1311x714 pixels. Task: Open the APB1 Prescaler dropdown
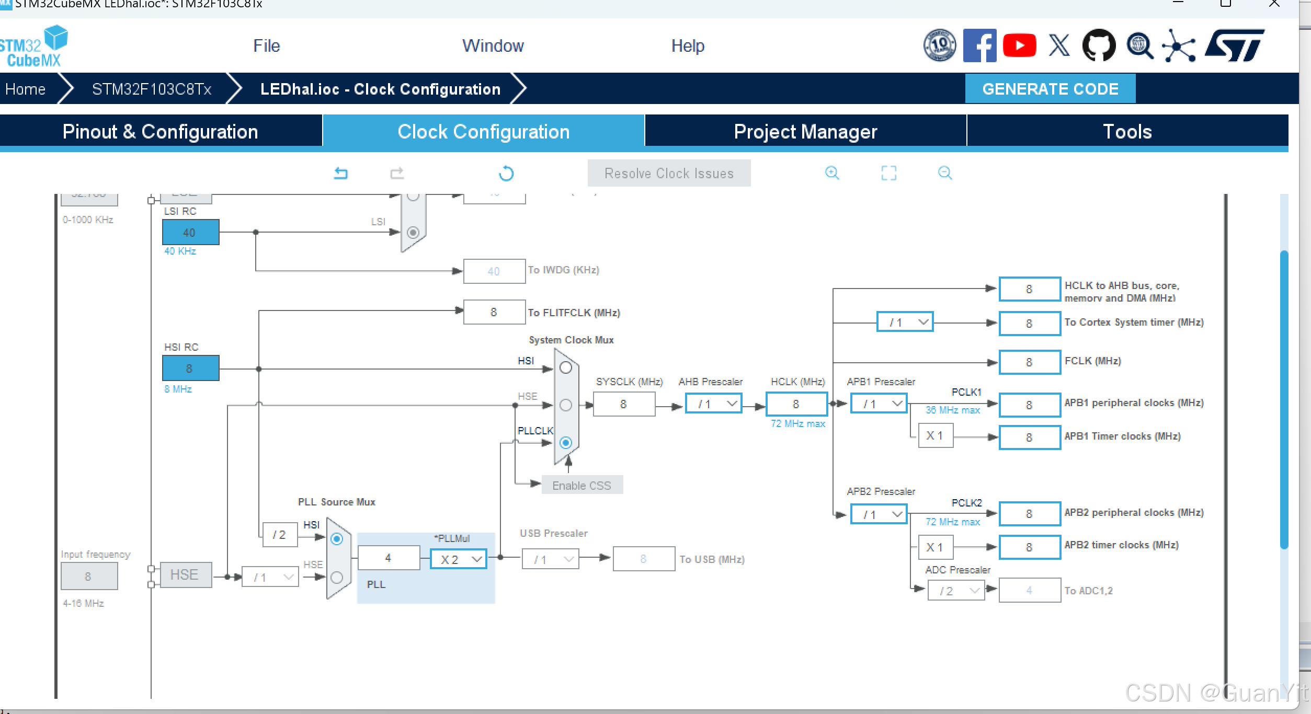pyautogui.click(x=879, y=404)
